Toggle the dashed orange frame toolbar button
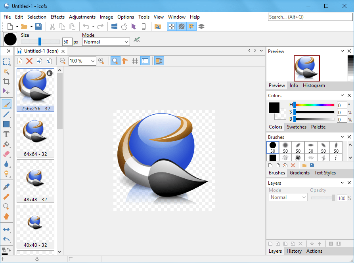The width and height of the screenshot is (354, 263). pyautogui.click(x=191, y=26)
